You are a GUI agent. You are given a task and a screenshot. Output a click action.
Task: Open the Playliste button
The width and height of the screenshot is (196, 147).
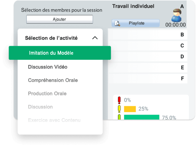136,23
